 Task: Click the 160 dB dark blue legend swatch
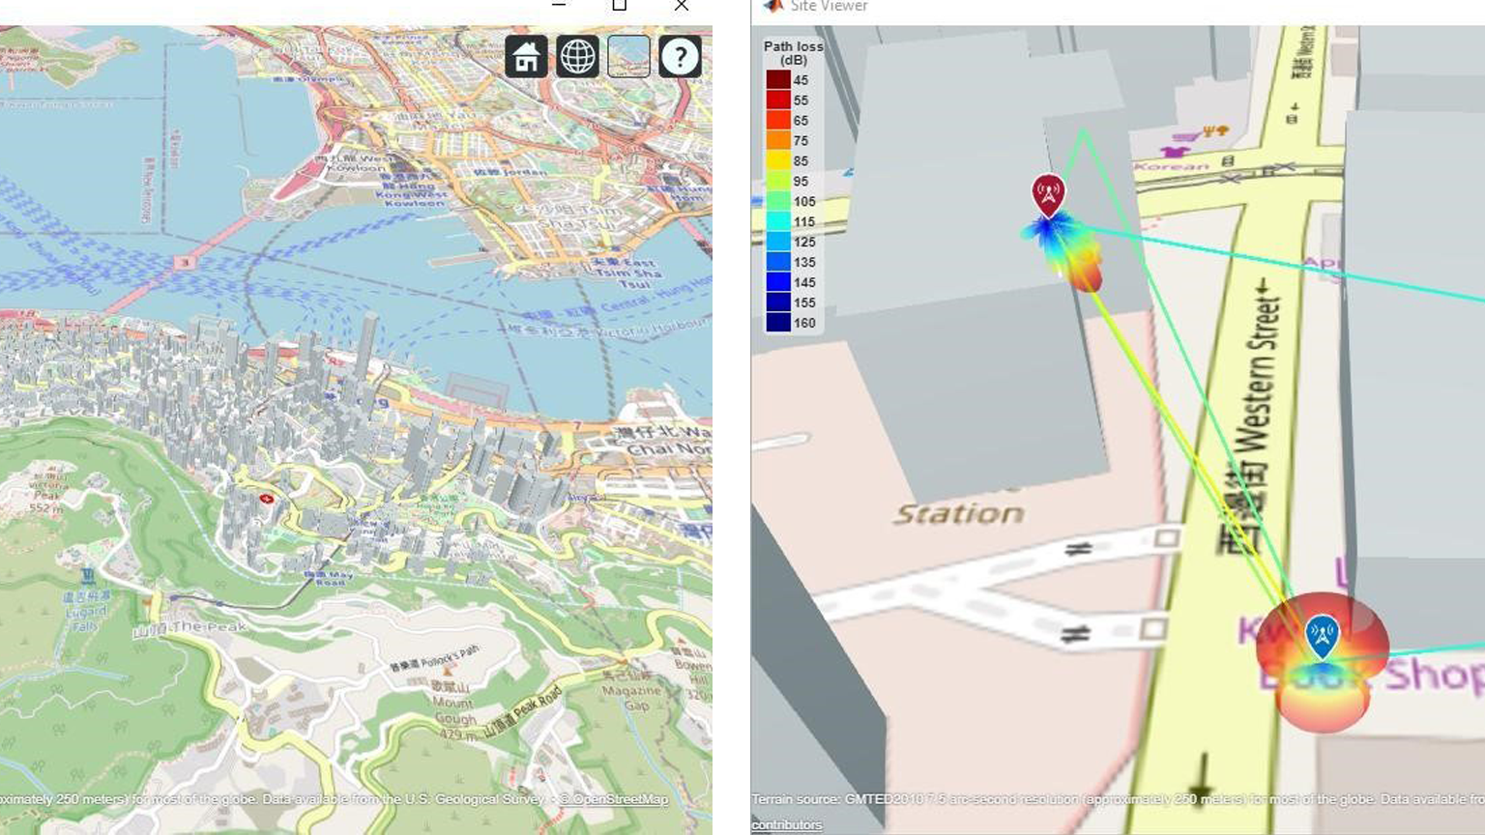pyautogui.click(x=778, y=323)
